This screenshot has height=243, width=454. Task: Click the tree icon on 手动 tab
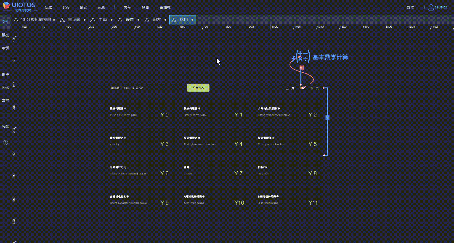[x=93, y=20]
